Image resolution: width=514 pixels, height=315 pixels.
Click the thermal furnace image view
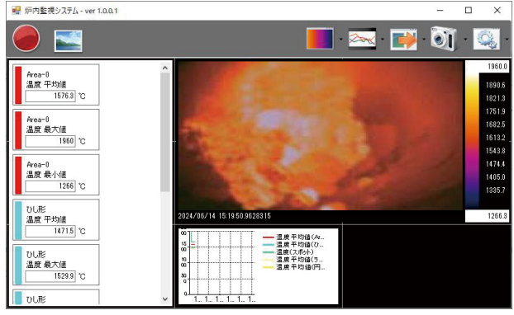[x=321, y=135]
